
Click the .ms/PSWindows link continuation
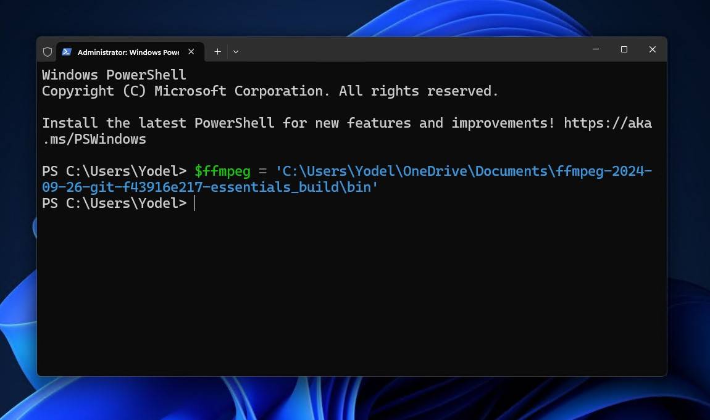[94, 139]
